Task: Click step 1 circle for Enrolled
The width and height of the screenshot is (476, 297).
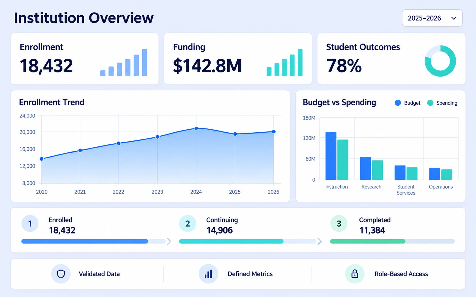Action: tap(30, 223)
